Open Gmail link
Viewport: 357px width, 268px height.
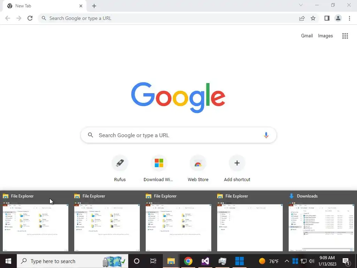307,36
